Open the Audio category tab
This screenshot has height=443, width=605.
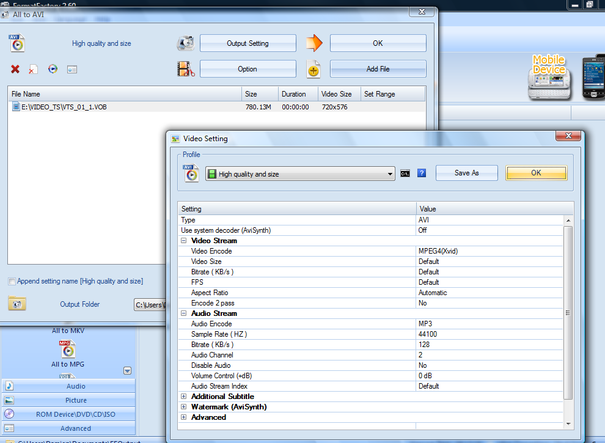pos(68,386)
